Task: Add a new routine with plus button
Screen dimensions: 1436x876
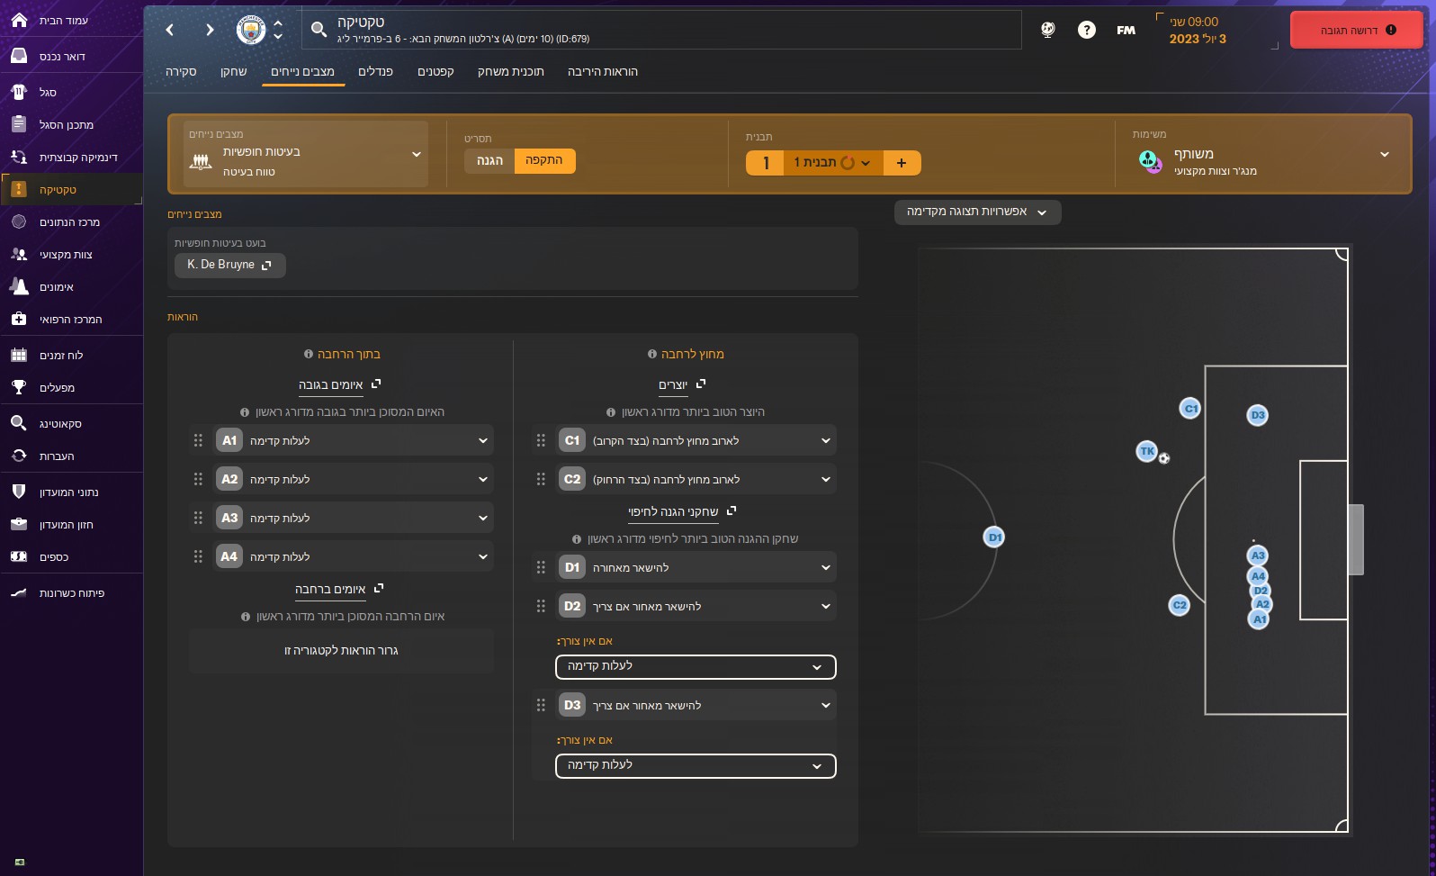Action: 902,163
